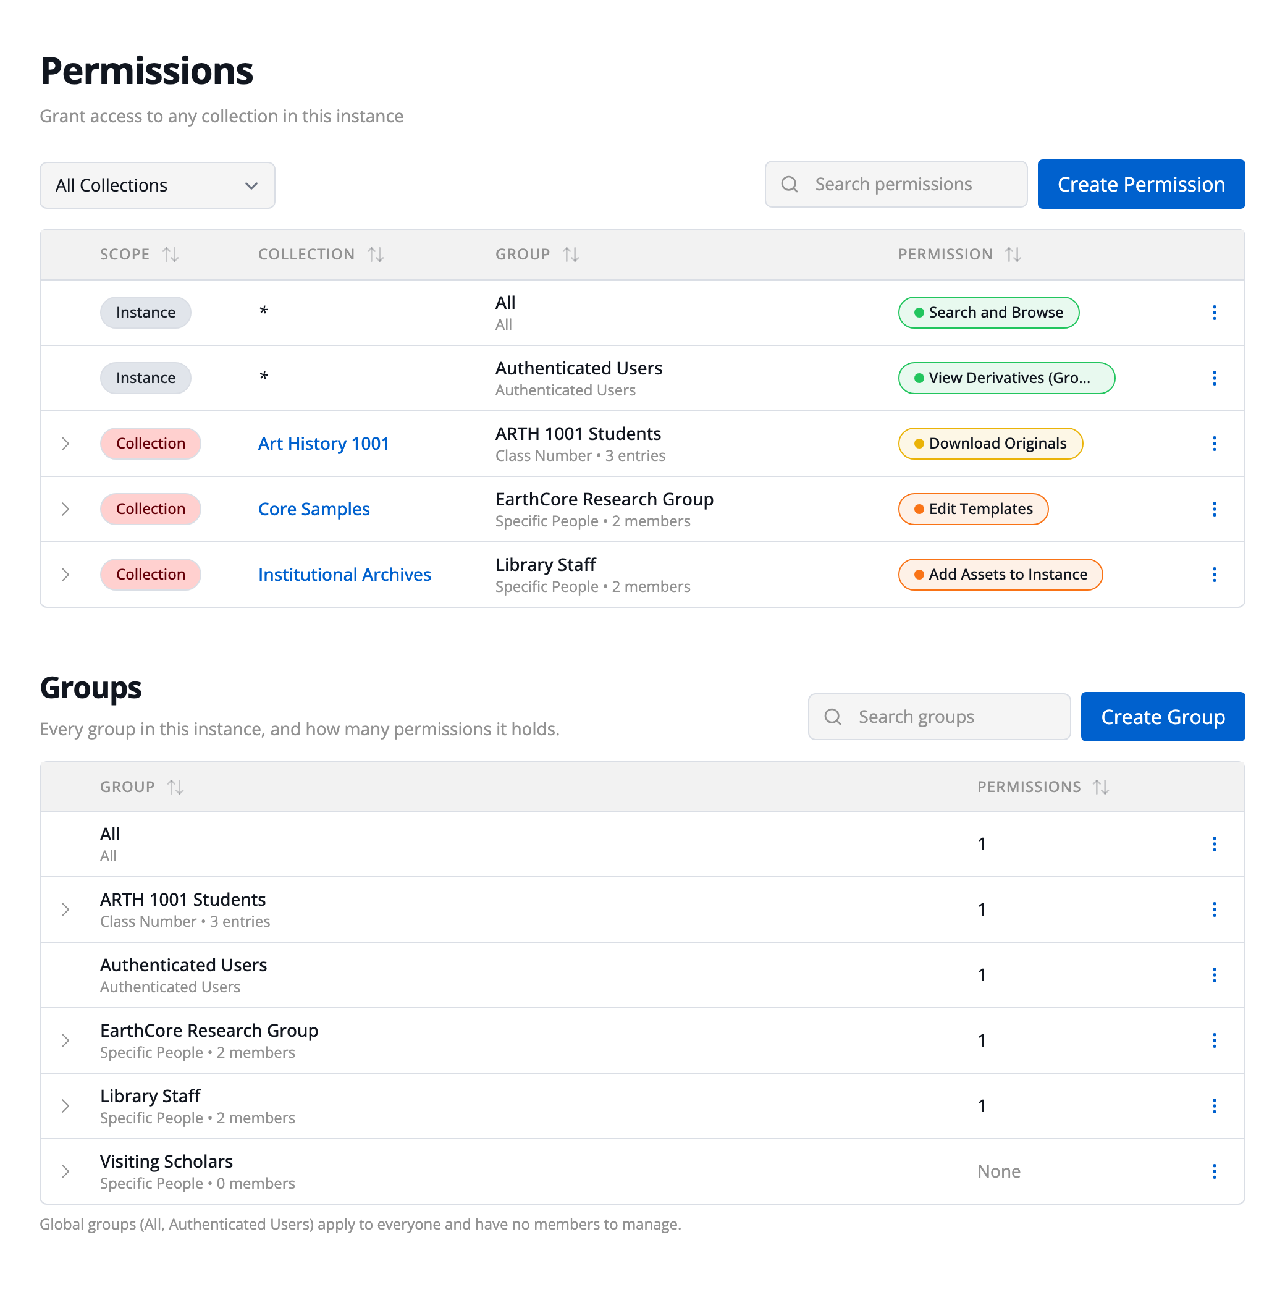Open kebab menu for Edit Templates permission

(1214, 510)
